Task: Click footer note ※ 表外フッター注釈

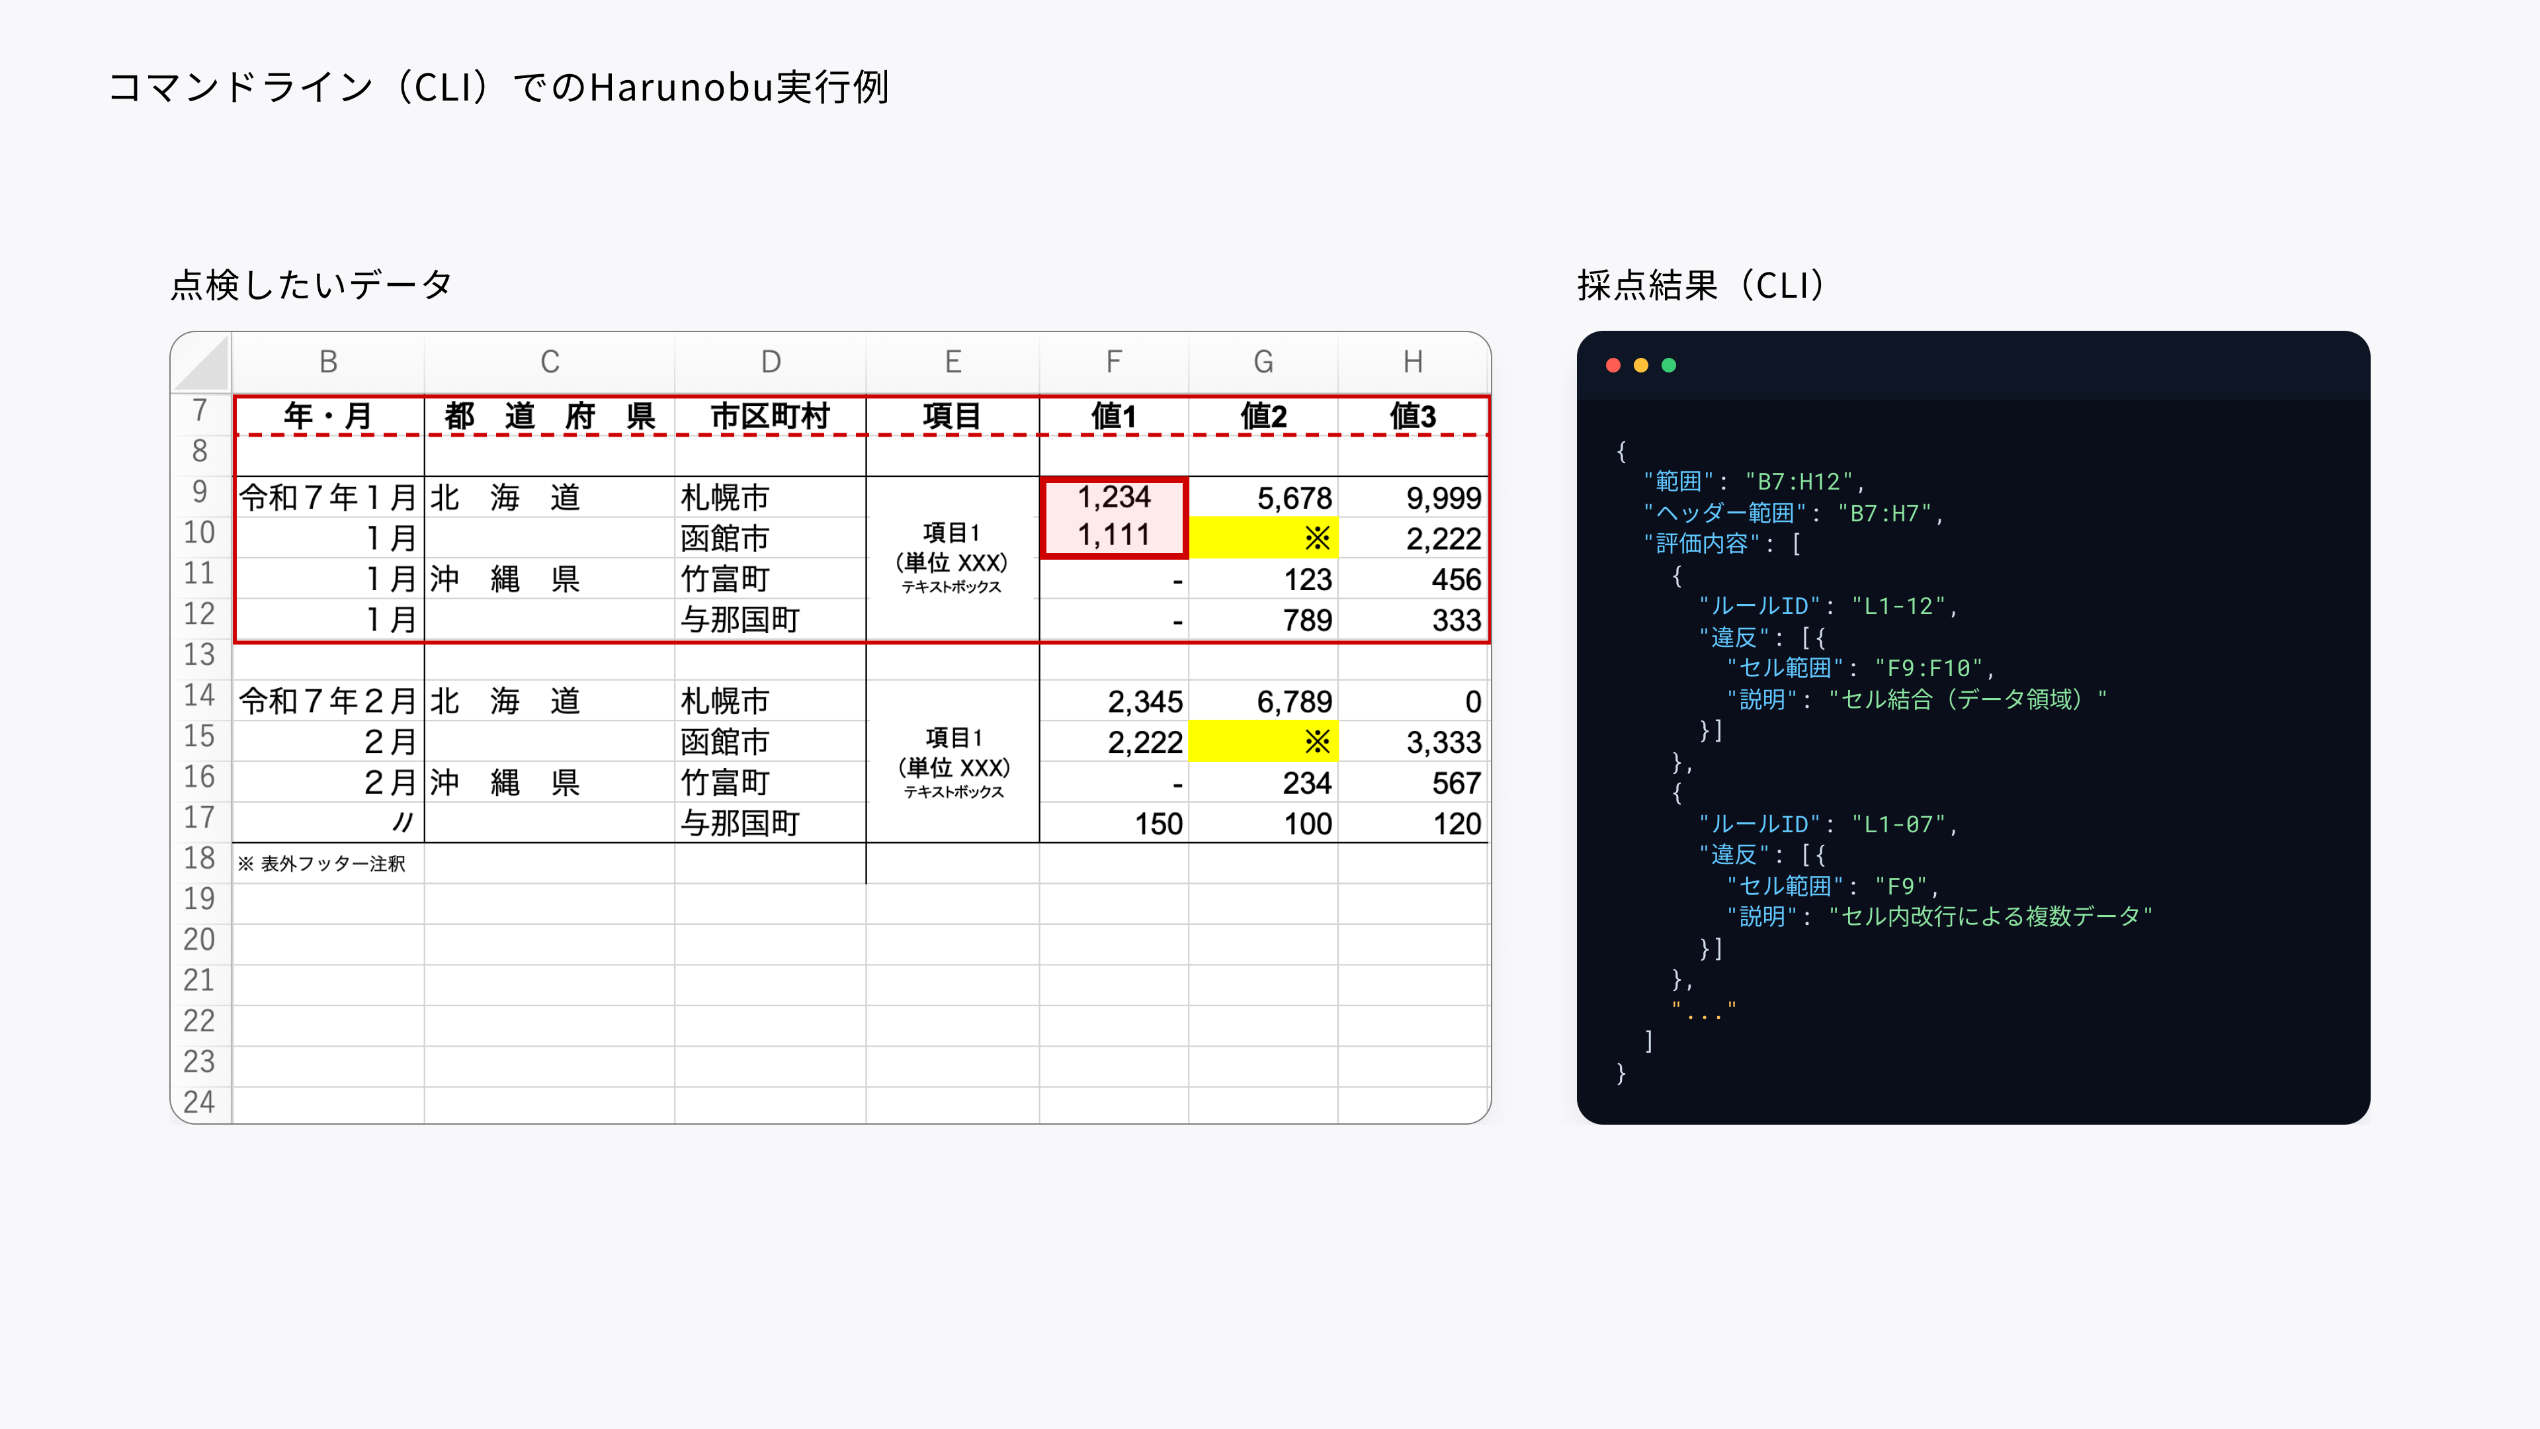Action: pos(321,864)
